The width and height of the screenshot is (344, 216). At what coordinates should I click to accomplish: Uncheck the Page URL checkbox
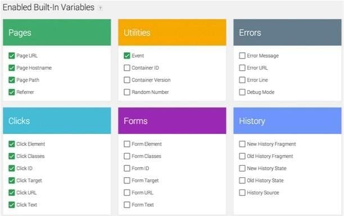pos(11,56)
